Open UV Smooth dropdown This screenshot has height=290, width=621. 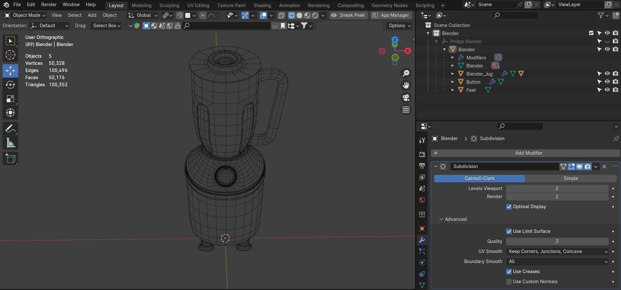pyautogui.click(x=557, y=251)
